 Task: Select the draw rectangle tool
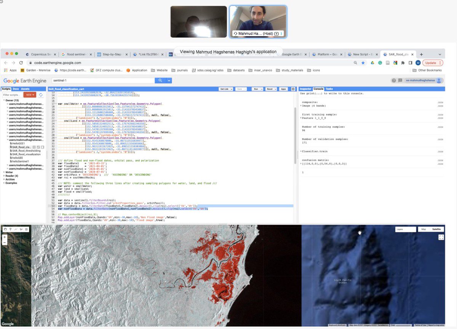[x=26, y=229]
